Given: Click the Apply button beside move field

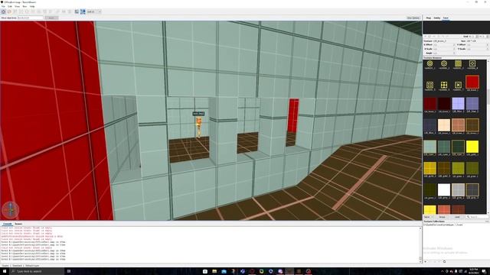Looking at the screenshot, I should tap(51, 18).
